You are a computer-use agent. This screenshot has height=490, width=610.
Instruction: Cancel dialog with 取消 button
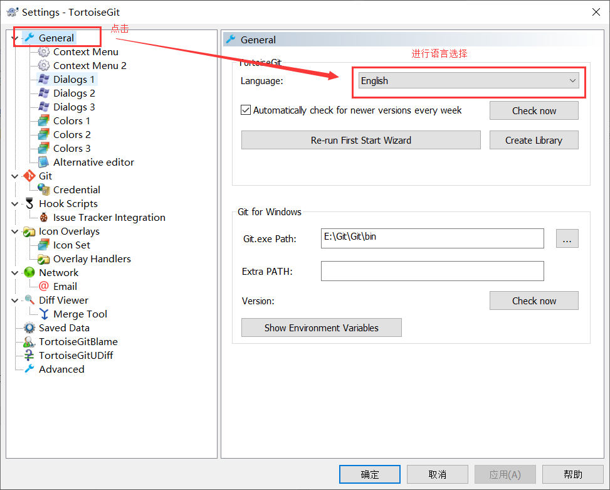coord(437,474)
